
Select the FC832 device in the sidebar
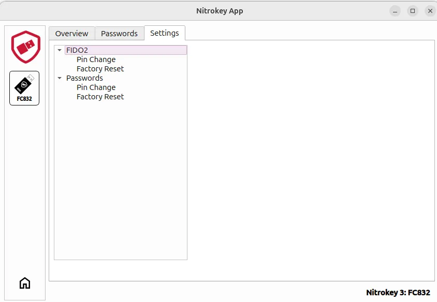24,88
